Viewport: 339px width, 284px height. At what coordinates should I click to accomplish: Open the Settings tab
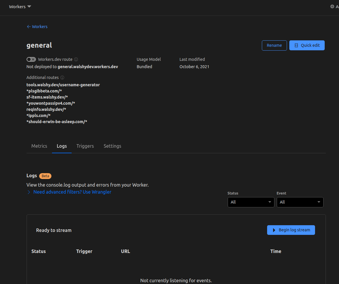point(112,146)
